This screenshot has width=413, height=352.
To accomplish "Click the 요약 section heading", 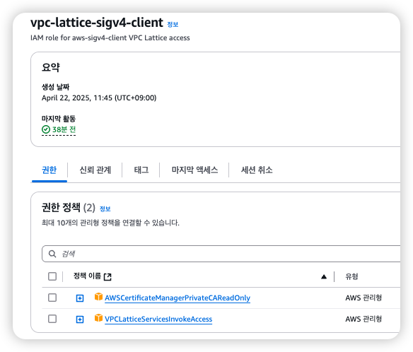I will 51,67.
